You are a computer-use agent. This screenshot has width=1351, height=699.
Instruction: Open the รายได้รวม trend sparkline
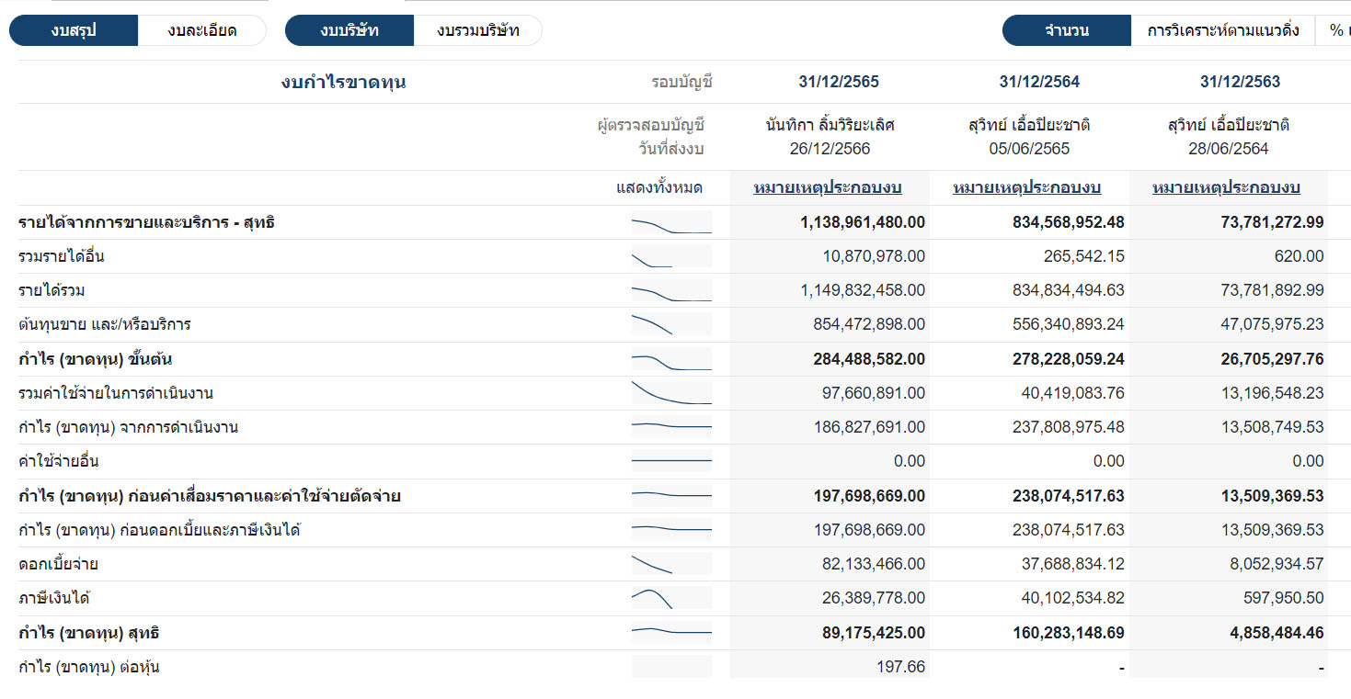pyautogui.click(x=671, y=291)
